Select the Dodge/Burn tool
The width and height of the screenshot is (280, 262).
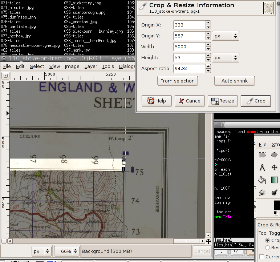coord(275,193)
